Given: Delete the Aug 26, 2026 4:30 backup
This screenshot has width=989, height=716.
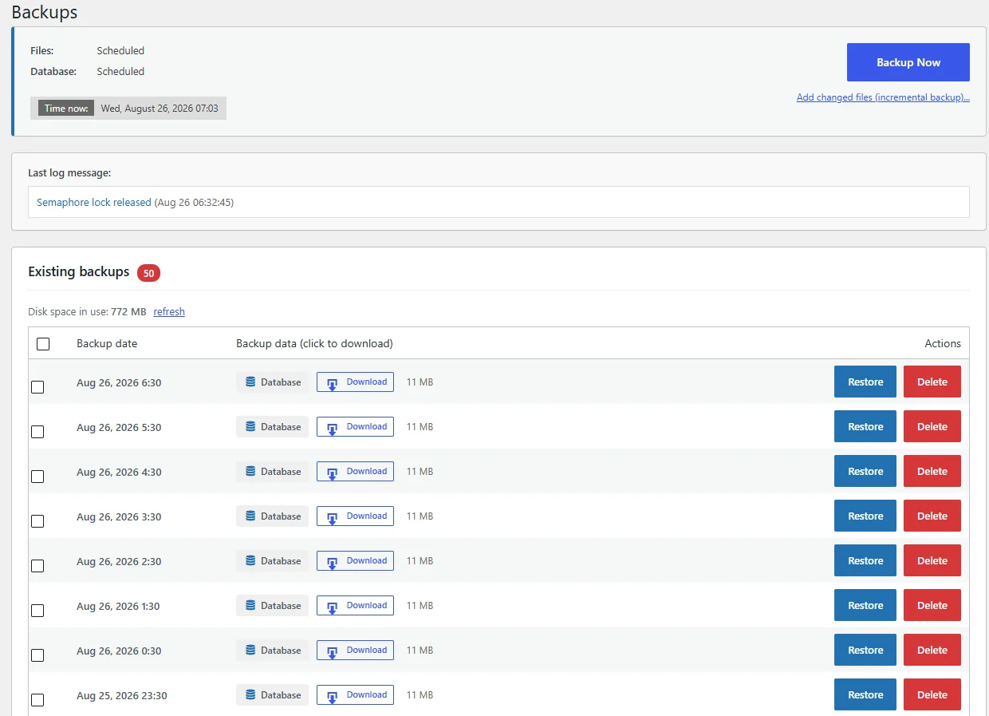Looking at the screenshot, I should click(x=932, y=471).
